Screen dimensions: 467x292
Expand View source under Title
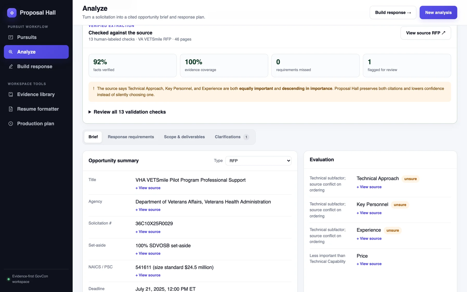tap(148, 188)
